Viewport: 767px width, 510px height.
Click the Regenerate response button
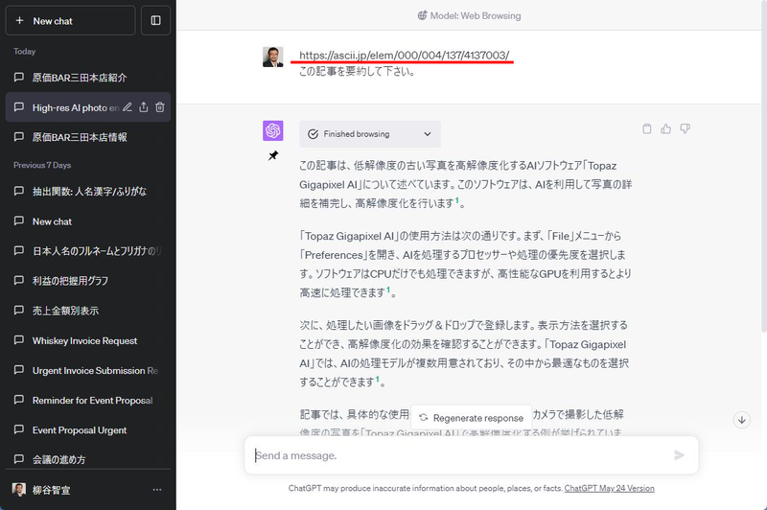472,418
